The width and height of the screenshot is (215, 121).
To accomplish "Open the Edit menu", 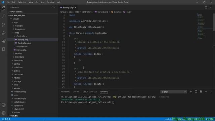I will coord(14,2).
